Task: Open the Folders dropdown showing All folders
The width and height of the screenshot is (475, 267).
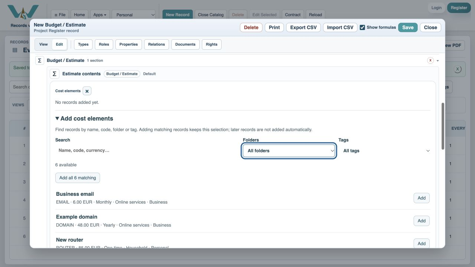Action: pyautogui.click(x=289, y=151)
